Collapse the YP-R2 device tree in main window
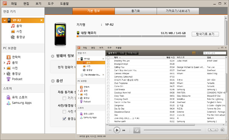The width and height of the screenshot is (229, 140). [5, 21]
